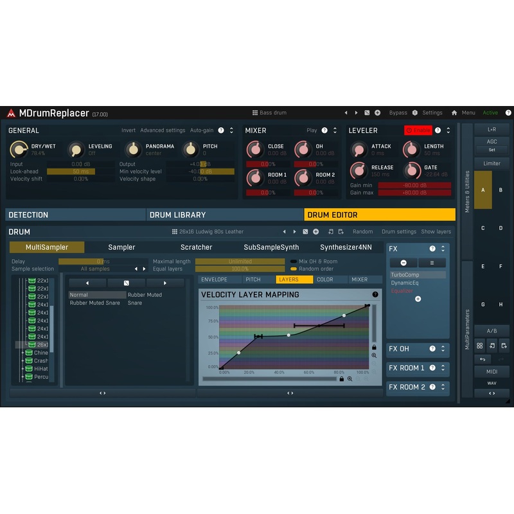Open Drum settings

[398, 232]
